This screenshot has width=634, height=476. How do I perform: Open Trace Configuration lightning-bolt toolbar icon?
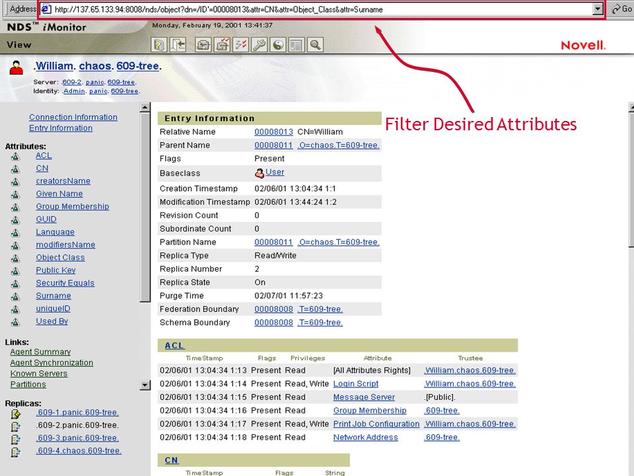click(x=240, y=44)
